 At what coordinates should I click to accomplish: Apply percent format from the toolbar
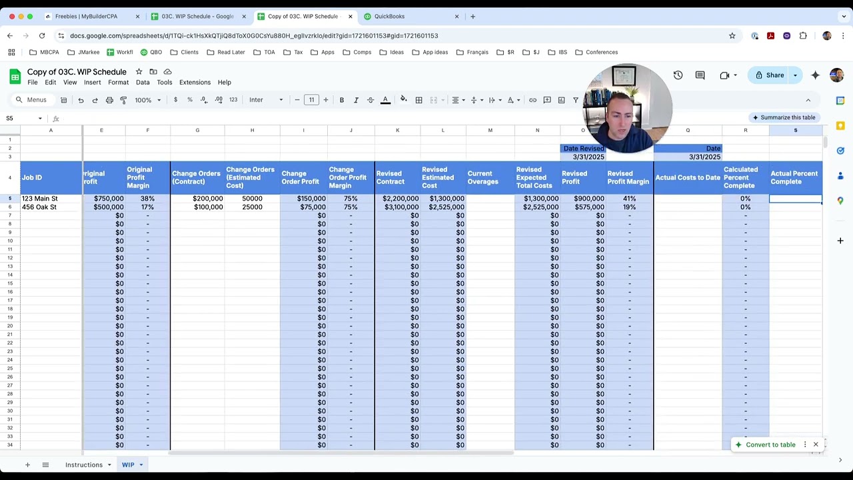[x=190, y=100]
